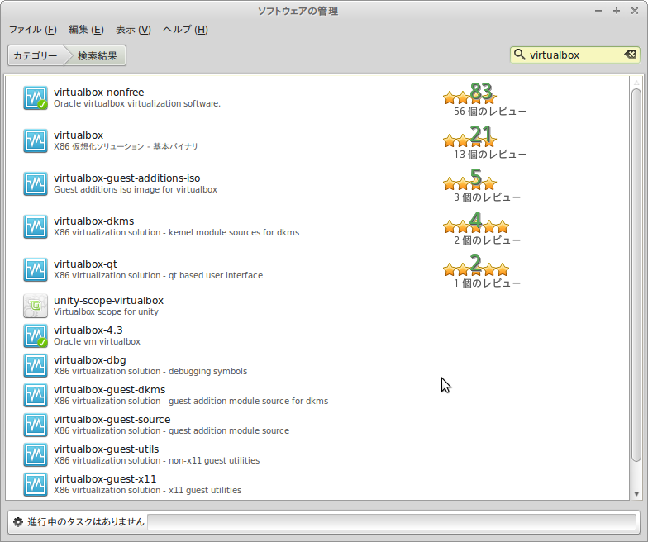Screen dimensions: 648x542
Task: Click description 'Oracle vm virtualbox'
Action: [98, 342]
